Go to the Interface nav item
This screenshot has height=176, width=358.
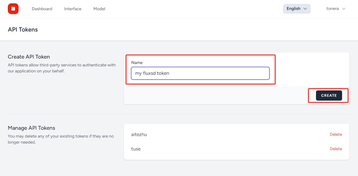pyautogui.click(x=73, y=9)
